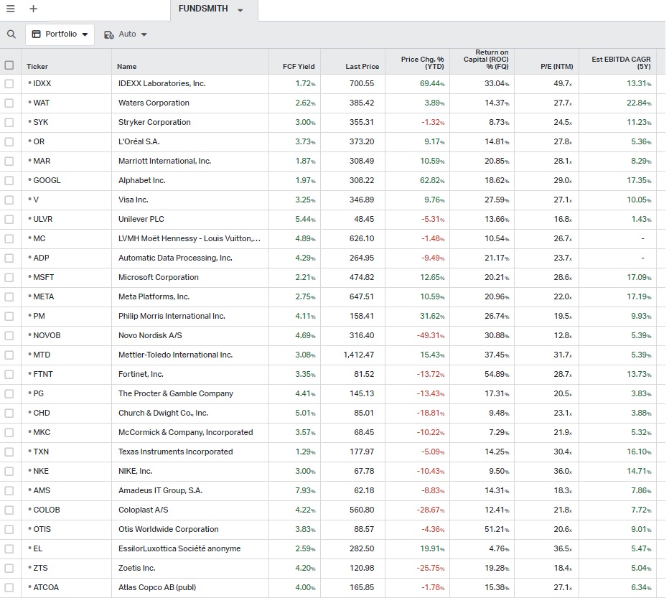669x603 pixels.
Task: Expand the Auto dropdown arrow
Action: (x=144, y=34)
